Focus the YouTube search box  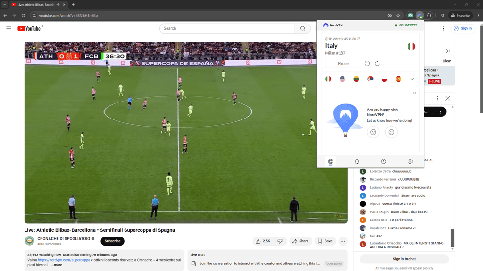227,28
